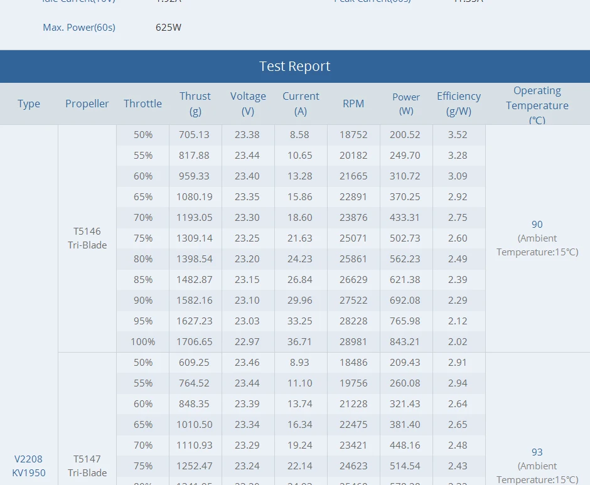Screen dimensions: 590x485
Task: Click the 93 operating temperature value
Action: point(537,452)
